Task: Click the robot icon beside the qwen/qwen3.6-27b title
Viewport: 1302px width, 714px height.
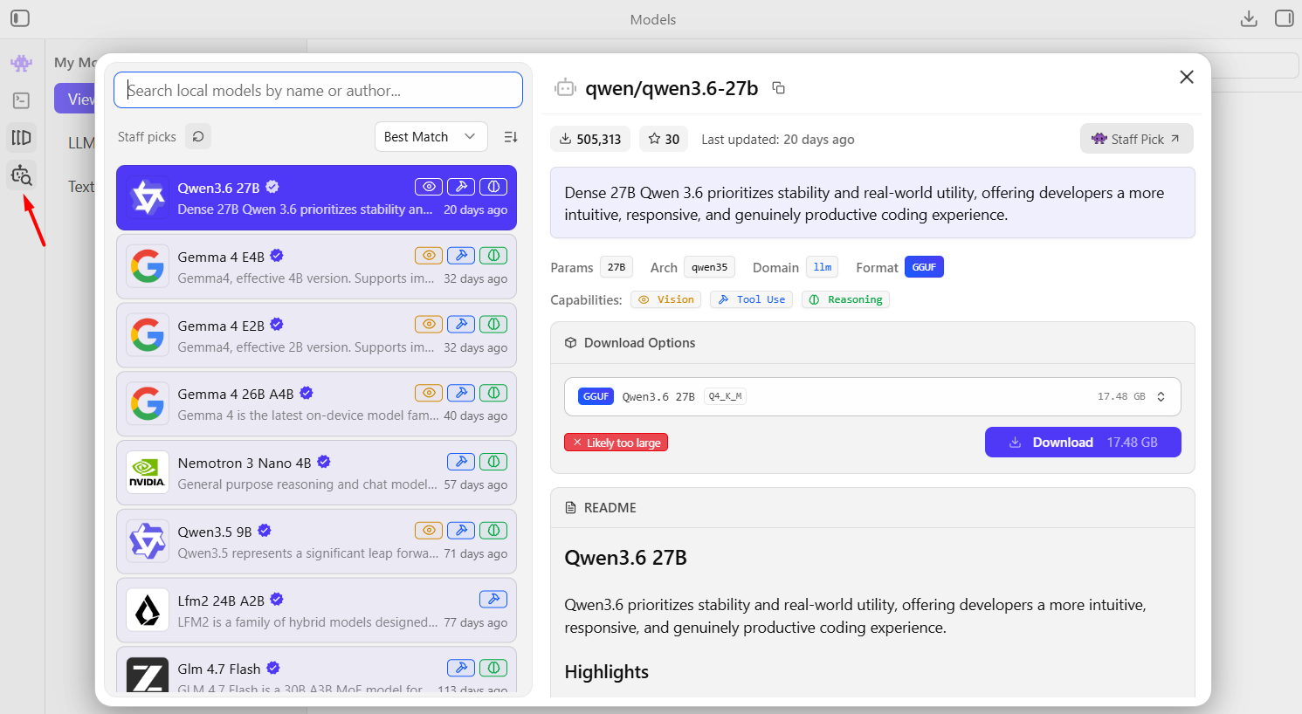Action: point(565,87)
